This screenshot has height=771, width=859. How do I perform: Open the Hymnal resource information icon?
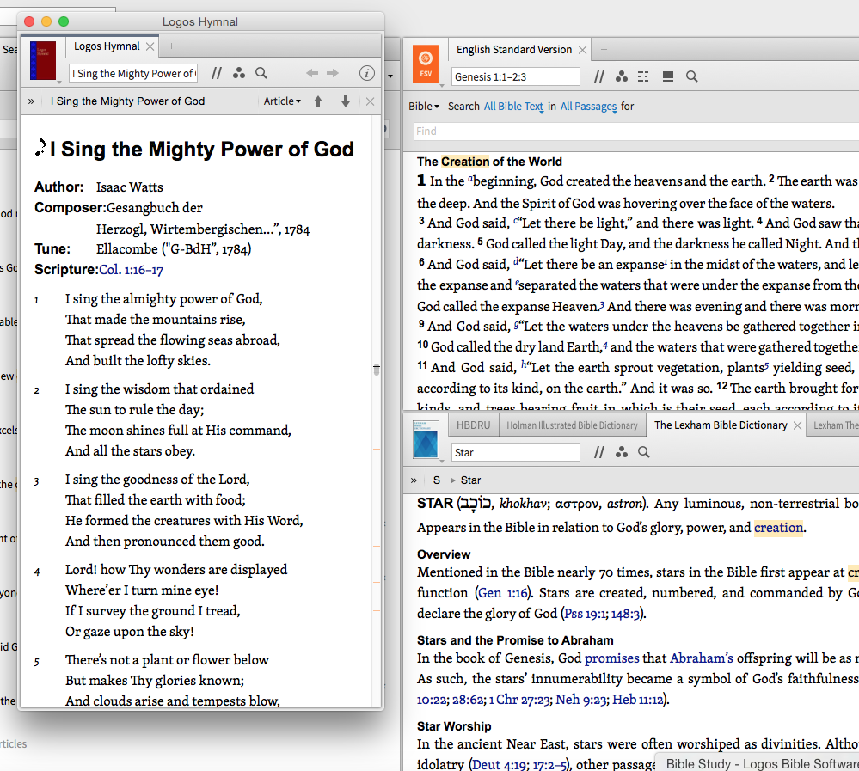[367, 73]
